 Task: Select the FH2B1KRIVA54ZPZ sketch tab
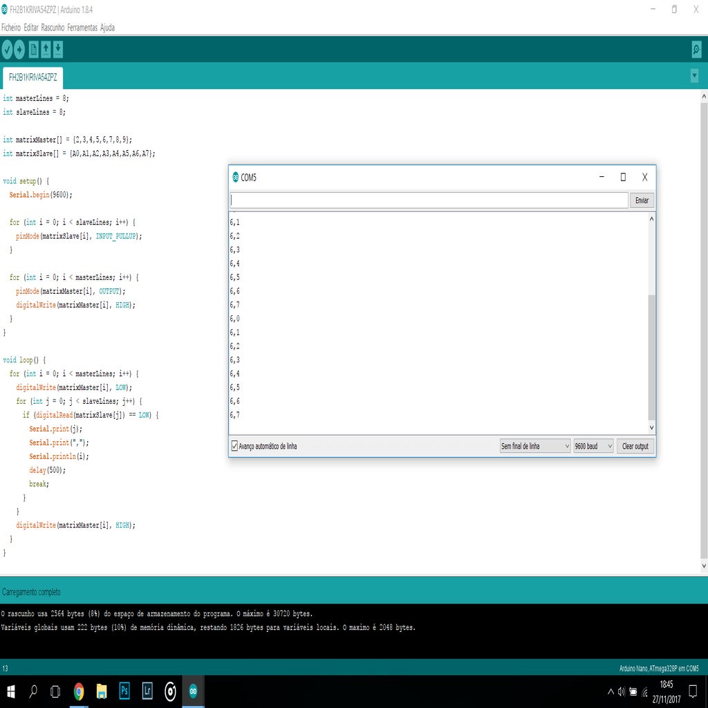(33, 77)
